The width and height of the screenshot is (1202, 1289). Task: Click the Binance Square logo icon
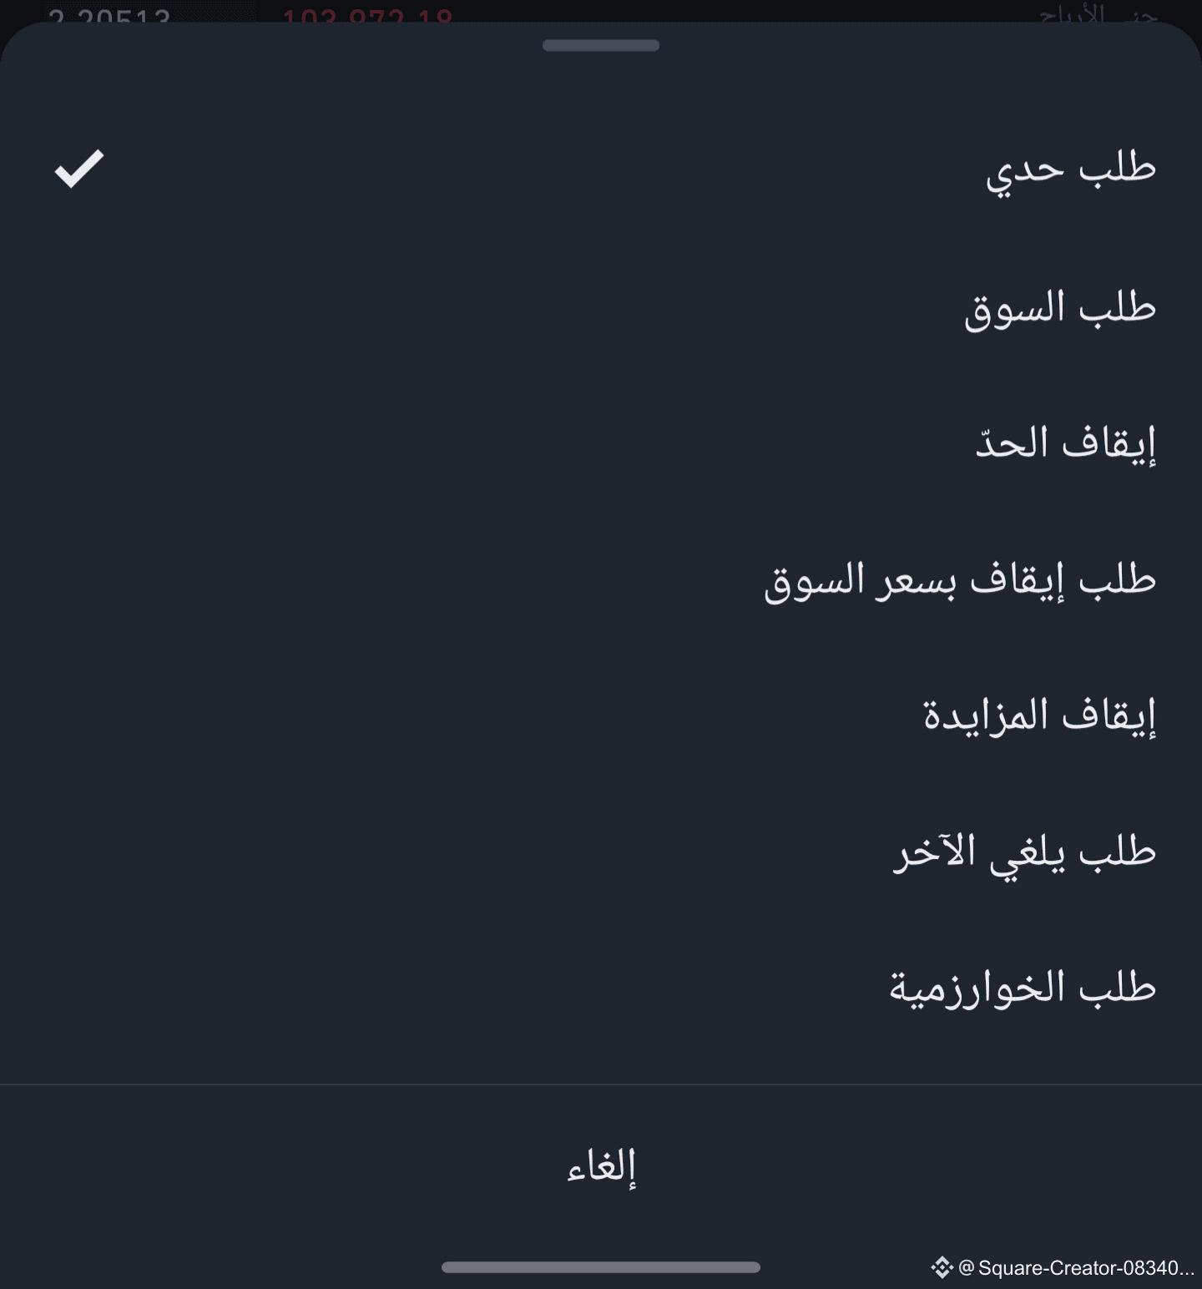(942, 1267)
